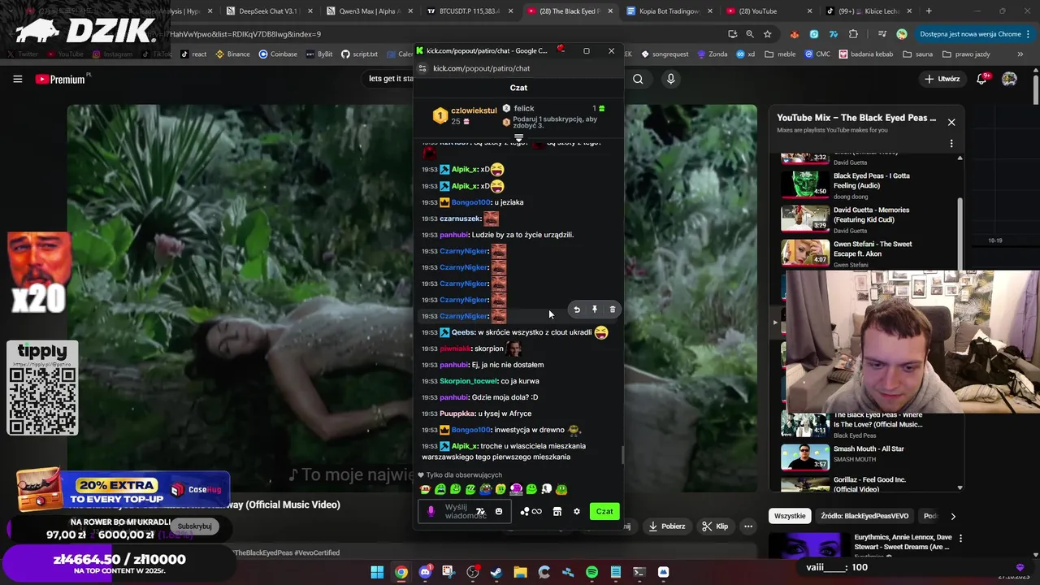Click the Subskrybuj button

pyautogui.click(x=194, y=526)
